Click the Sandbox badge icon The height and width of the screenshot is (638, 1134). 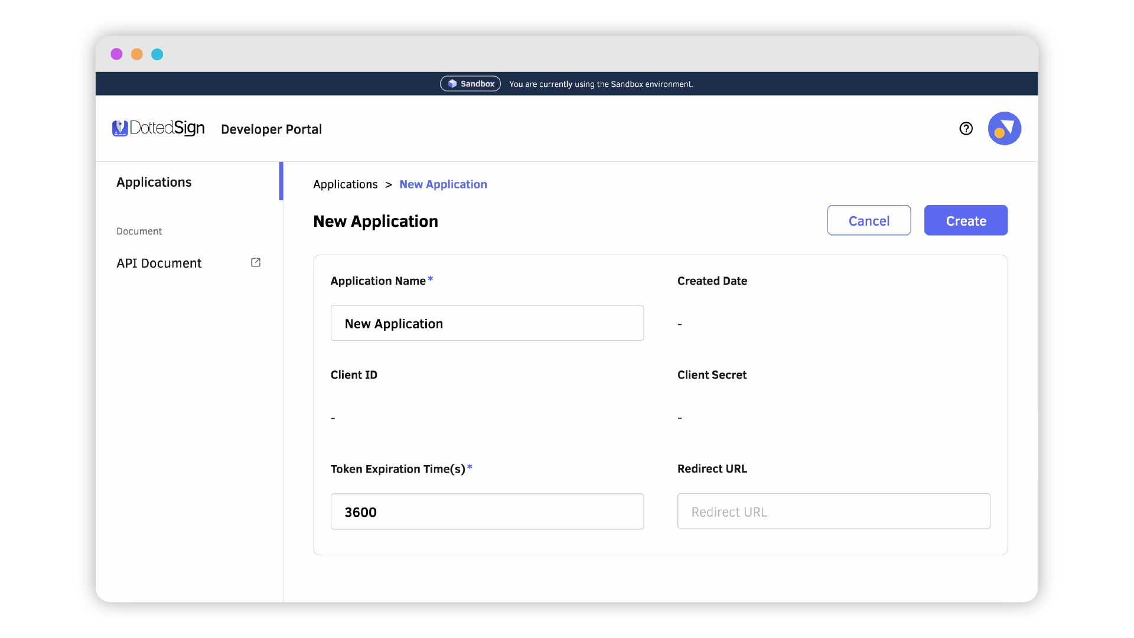452,83
